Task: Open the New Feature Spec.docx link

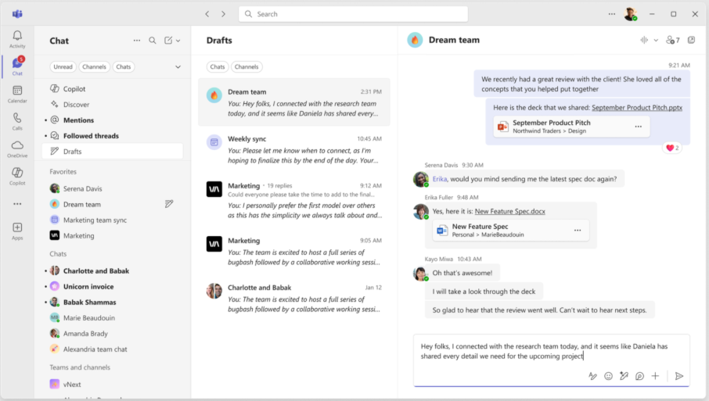Action: tap(509, 211)
